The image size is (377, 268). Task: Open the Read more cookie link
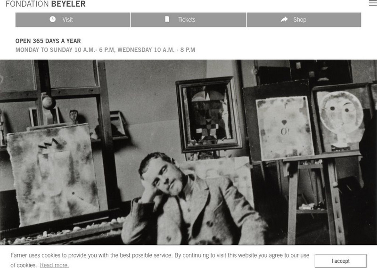tap(54, 265)
